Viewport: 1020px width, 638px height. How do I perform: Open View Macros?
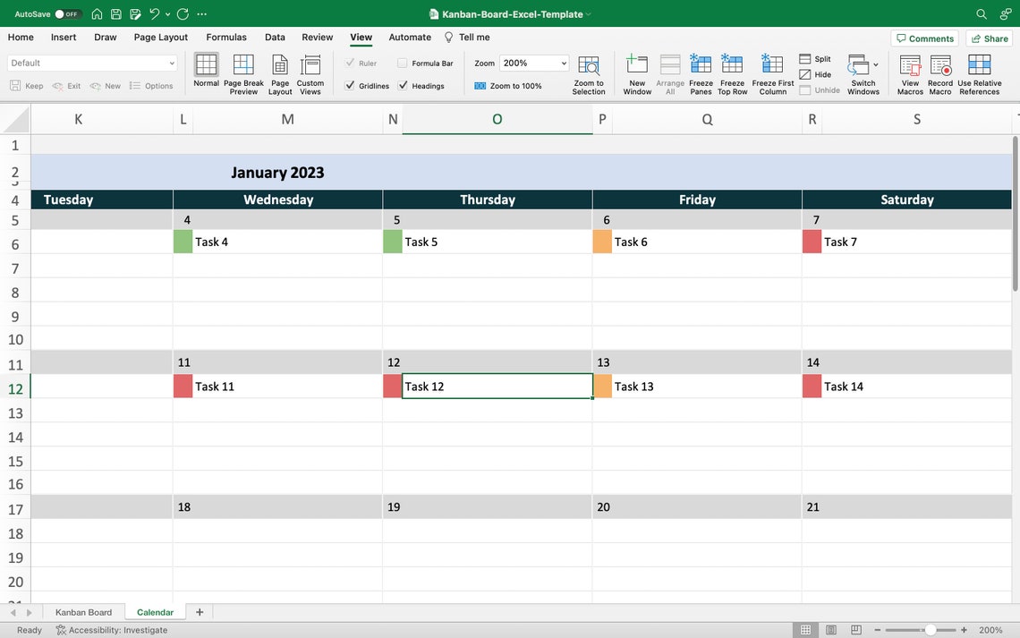pyautogui.click(x=910, y=74)
